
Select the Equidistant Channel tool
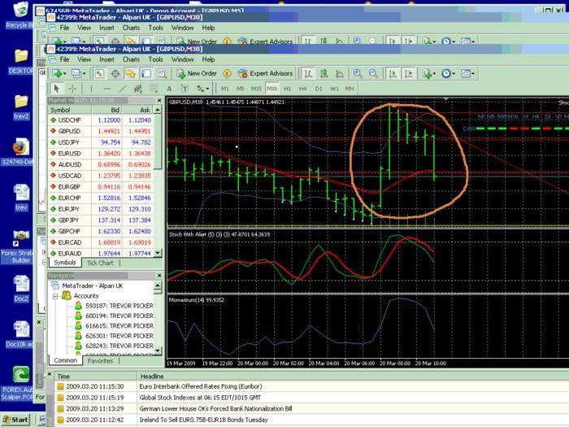(138, 88)
